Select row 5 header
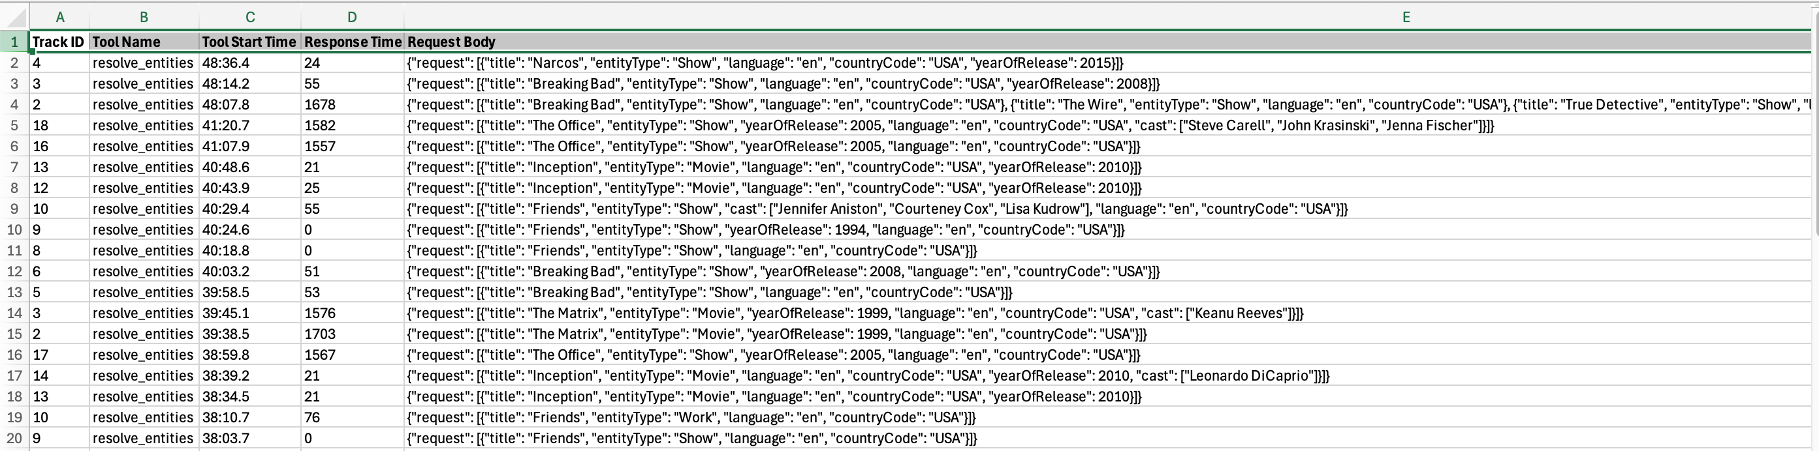 pyautogui.click(x=14, y=125)
